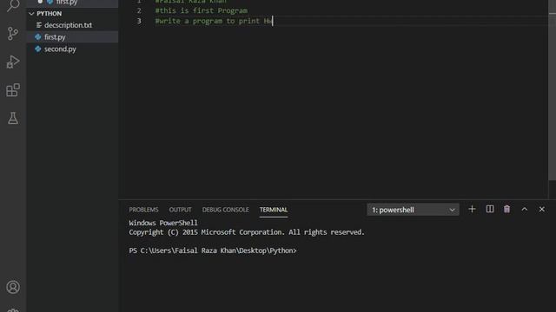
Task: Create a new terminal with plus icon
Action: coord(472,209)
